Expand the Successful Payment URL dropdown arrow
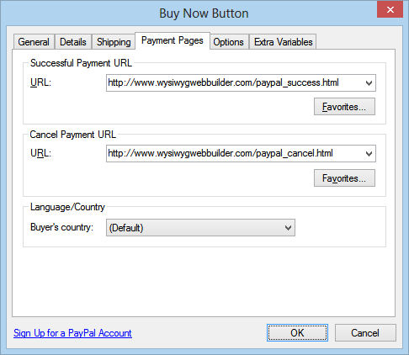Screen dimensions: 409x355 [x=369, y=83]
